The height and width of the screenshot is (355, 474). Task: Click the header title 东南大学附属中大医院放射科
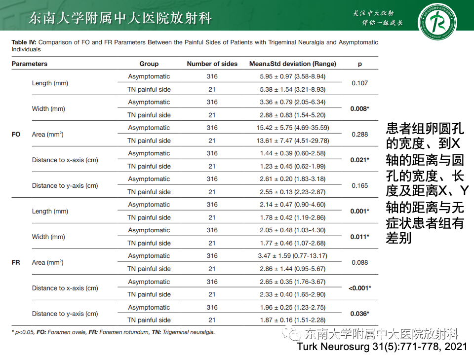tap(120, 18)
